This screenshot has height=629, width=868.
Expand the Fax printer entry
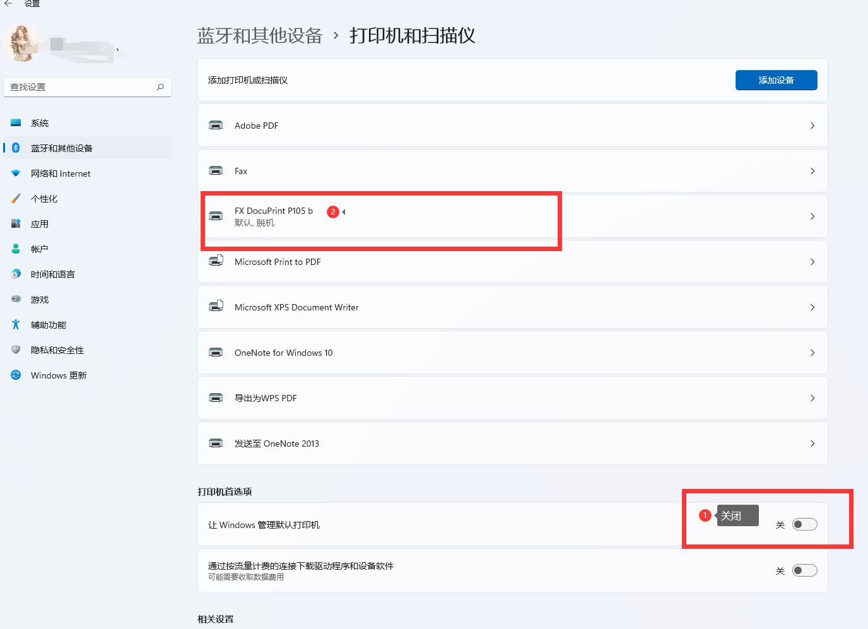pos(812,170)
